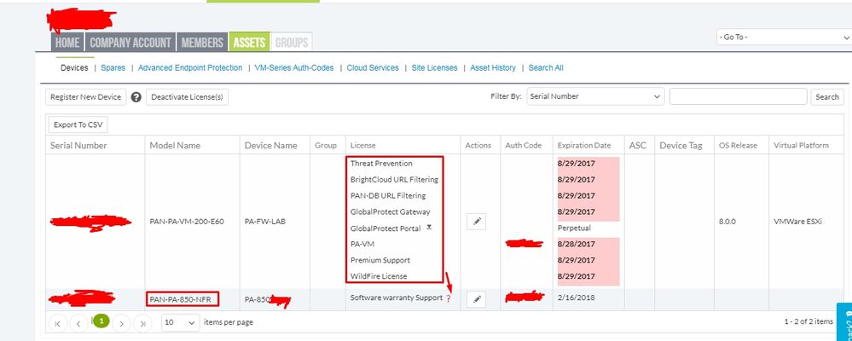This screenshot has height=341, width=852.
Task: Open the Spares link
Action: pyautogui.click(x=113, y=68)
